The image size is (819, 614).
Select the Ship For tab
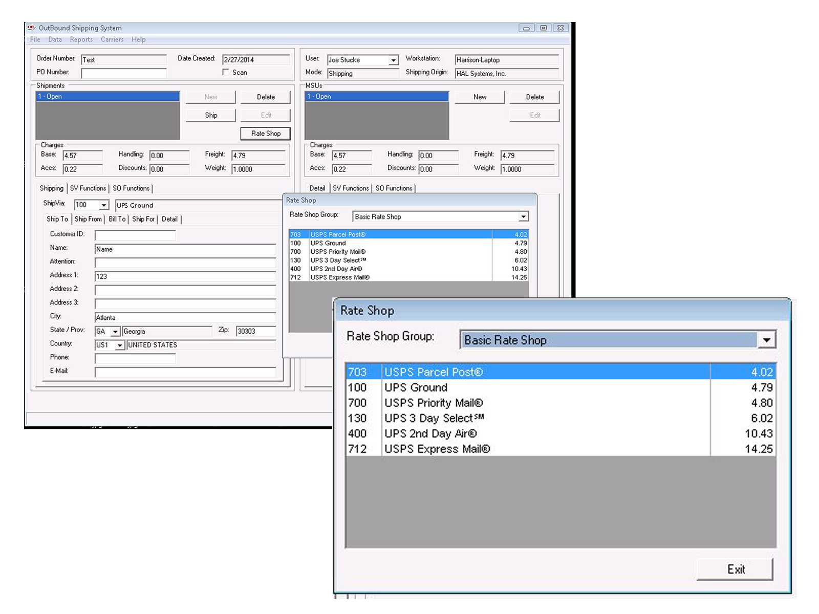tap(143, 219)
